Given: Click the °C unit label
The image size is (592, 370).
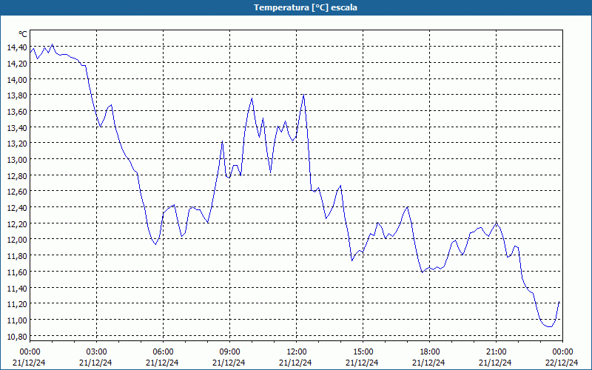Looking at the screenshot, I should click(x=23, y=34).
